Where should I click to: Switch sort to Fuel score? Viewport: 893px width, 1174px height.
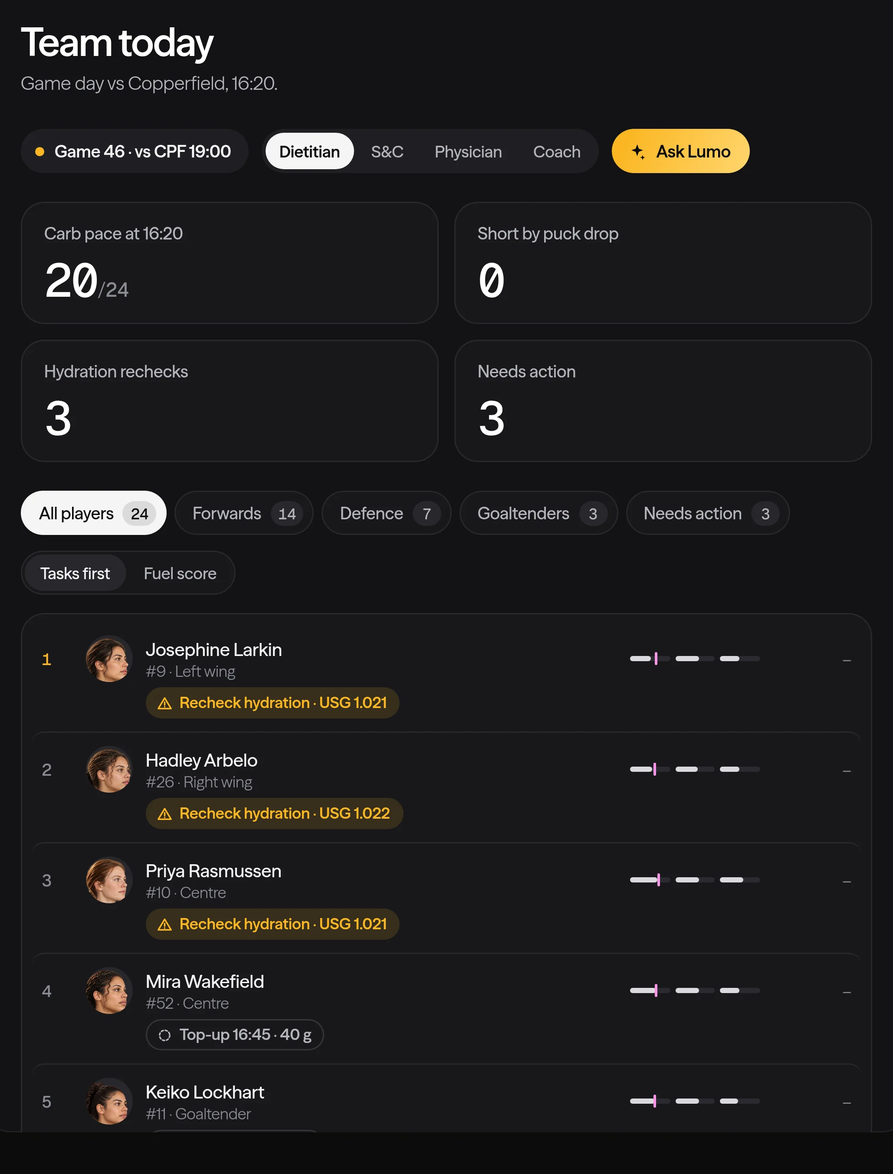[x=180, y=574]
